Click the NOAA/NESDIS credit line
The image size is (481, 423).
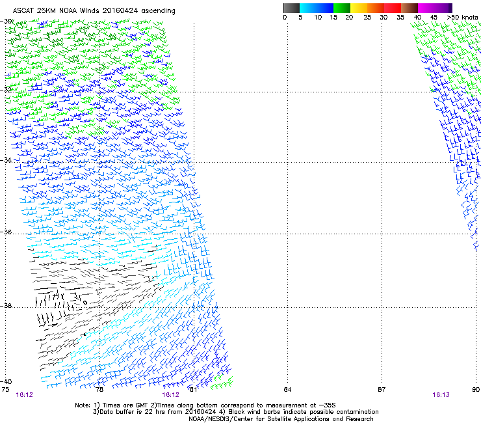(x=281, y=419)
